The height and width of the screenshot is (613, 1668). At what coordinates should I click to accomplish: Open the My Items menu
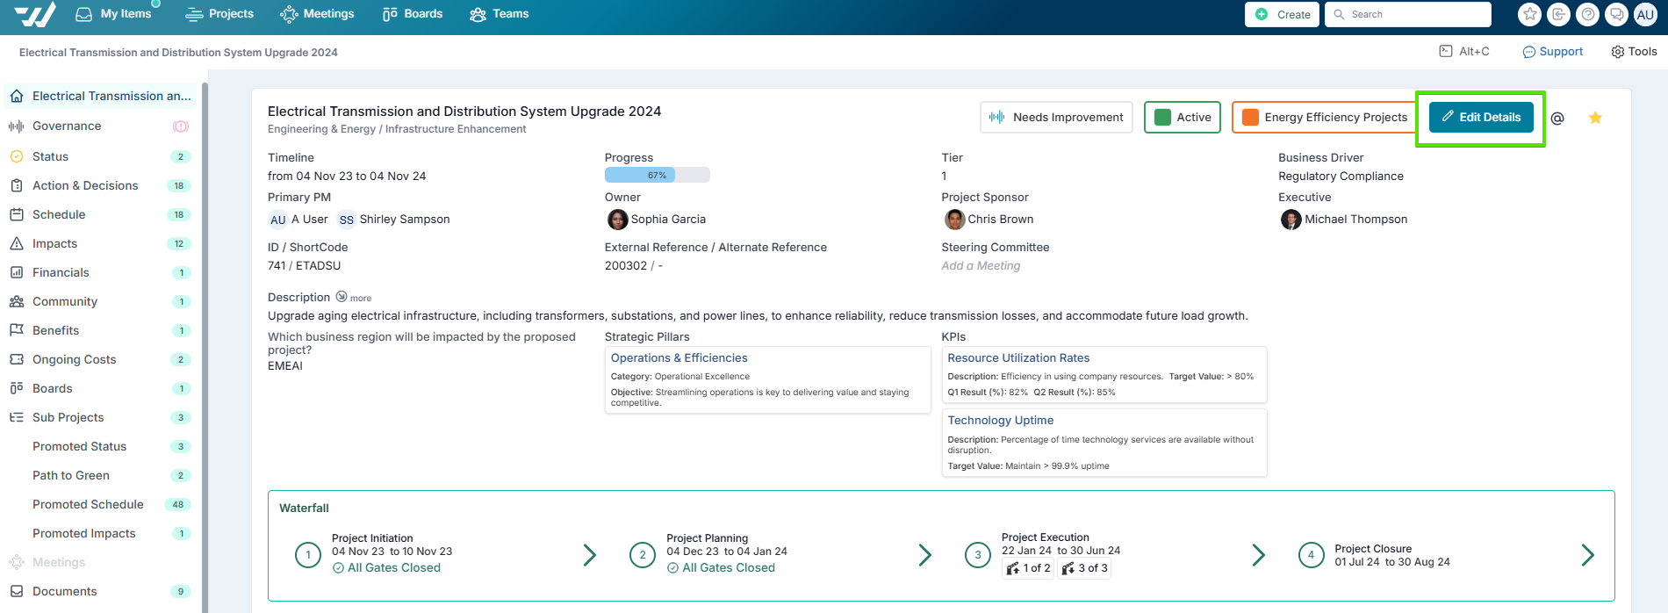pyautogui.click(x=113, y=14)
